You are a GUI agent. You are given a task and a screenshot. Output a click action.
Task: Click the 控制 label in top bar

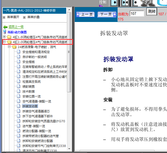pos(103,2)
